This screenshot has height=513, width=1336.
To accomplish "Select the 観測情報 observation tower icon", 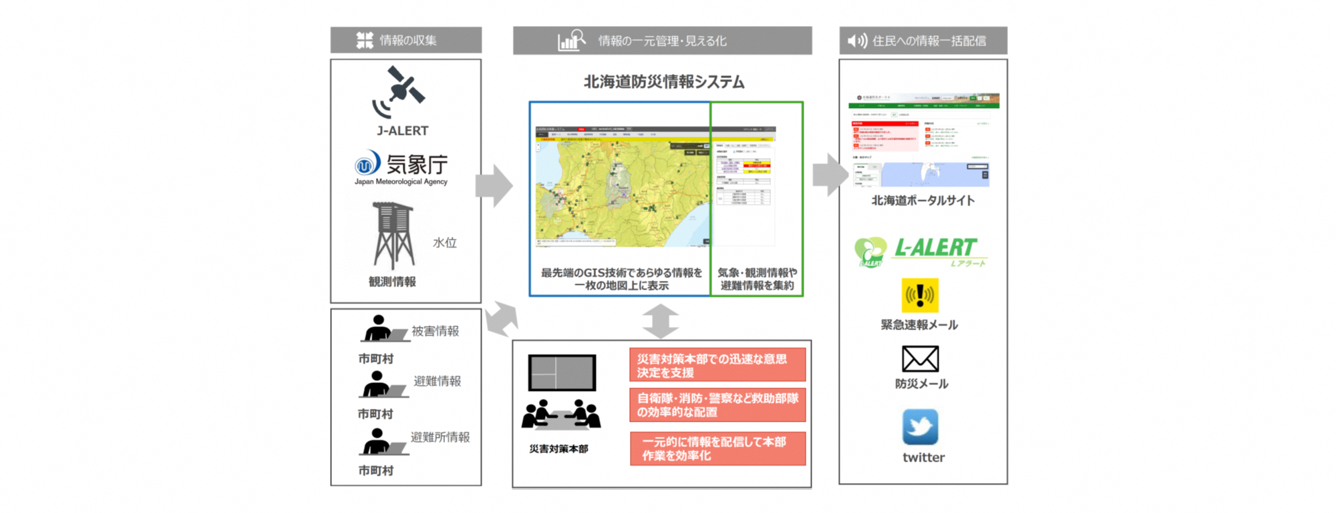I will pos(393,236).
